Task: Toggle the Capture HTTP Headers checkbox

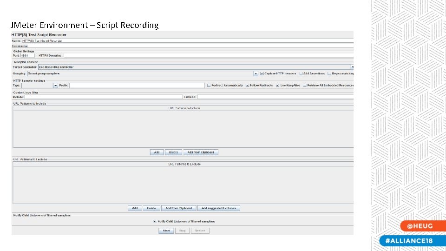Action: 262,74
